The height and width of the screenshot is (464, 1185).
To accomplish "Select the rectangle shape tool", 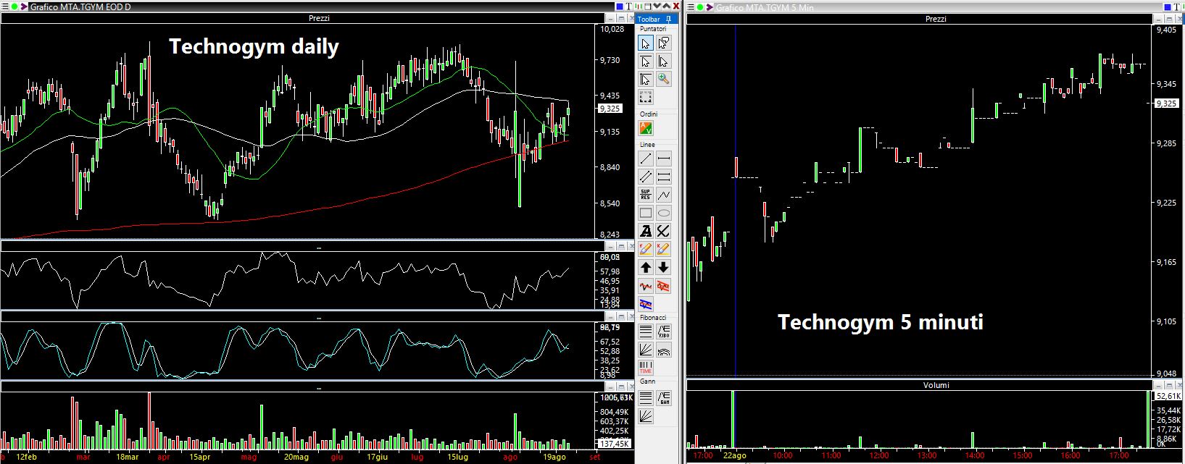I will pos(646,213).
